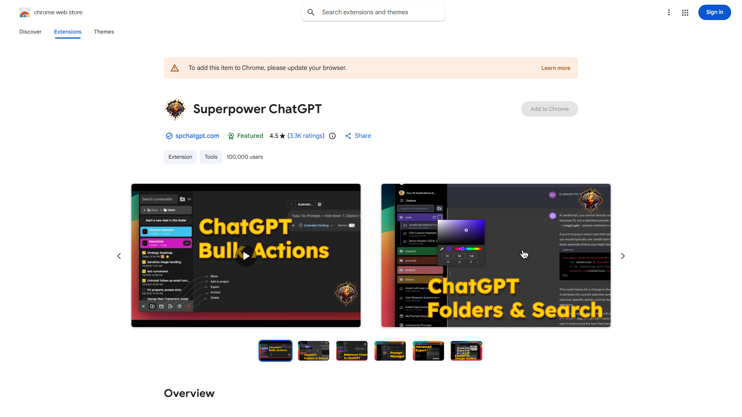Open the Extensions tab
Viewport: 742px width, 417px height.
tap(67, 32)
